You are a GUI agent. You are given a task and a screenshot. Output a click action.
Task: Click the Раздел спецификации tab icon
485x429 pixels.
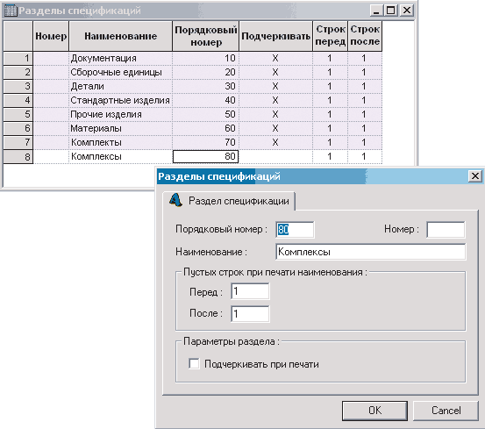pyautogui.click(x=175, y=200)
